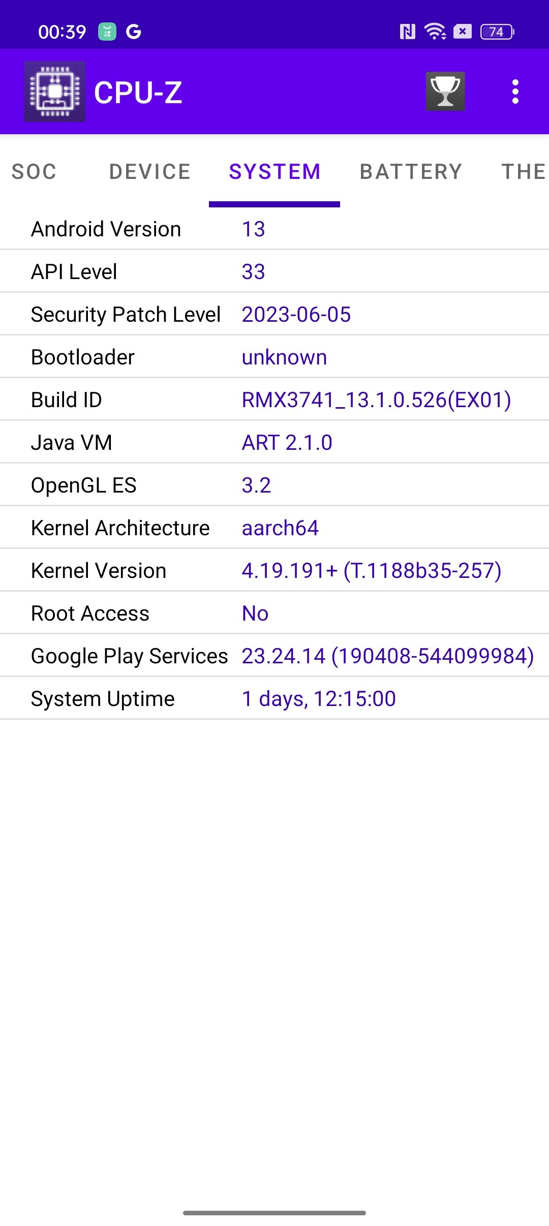The width and height of the screenshot is (549, 1226).
Task: Tap the bottom navigation gesture bar
Action: point(274,1213)
